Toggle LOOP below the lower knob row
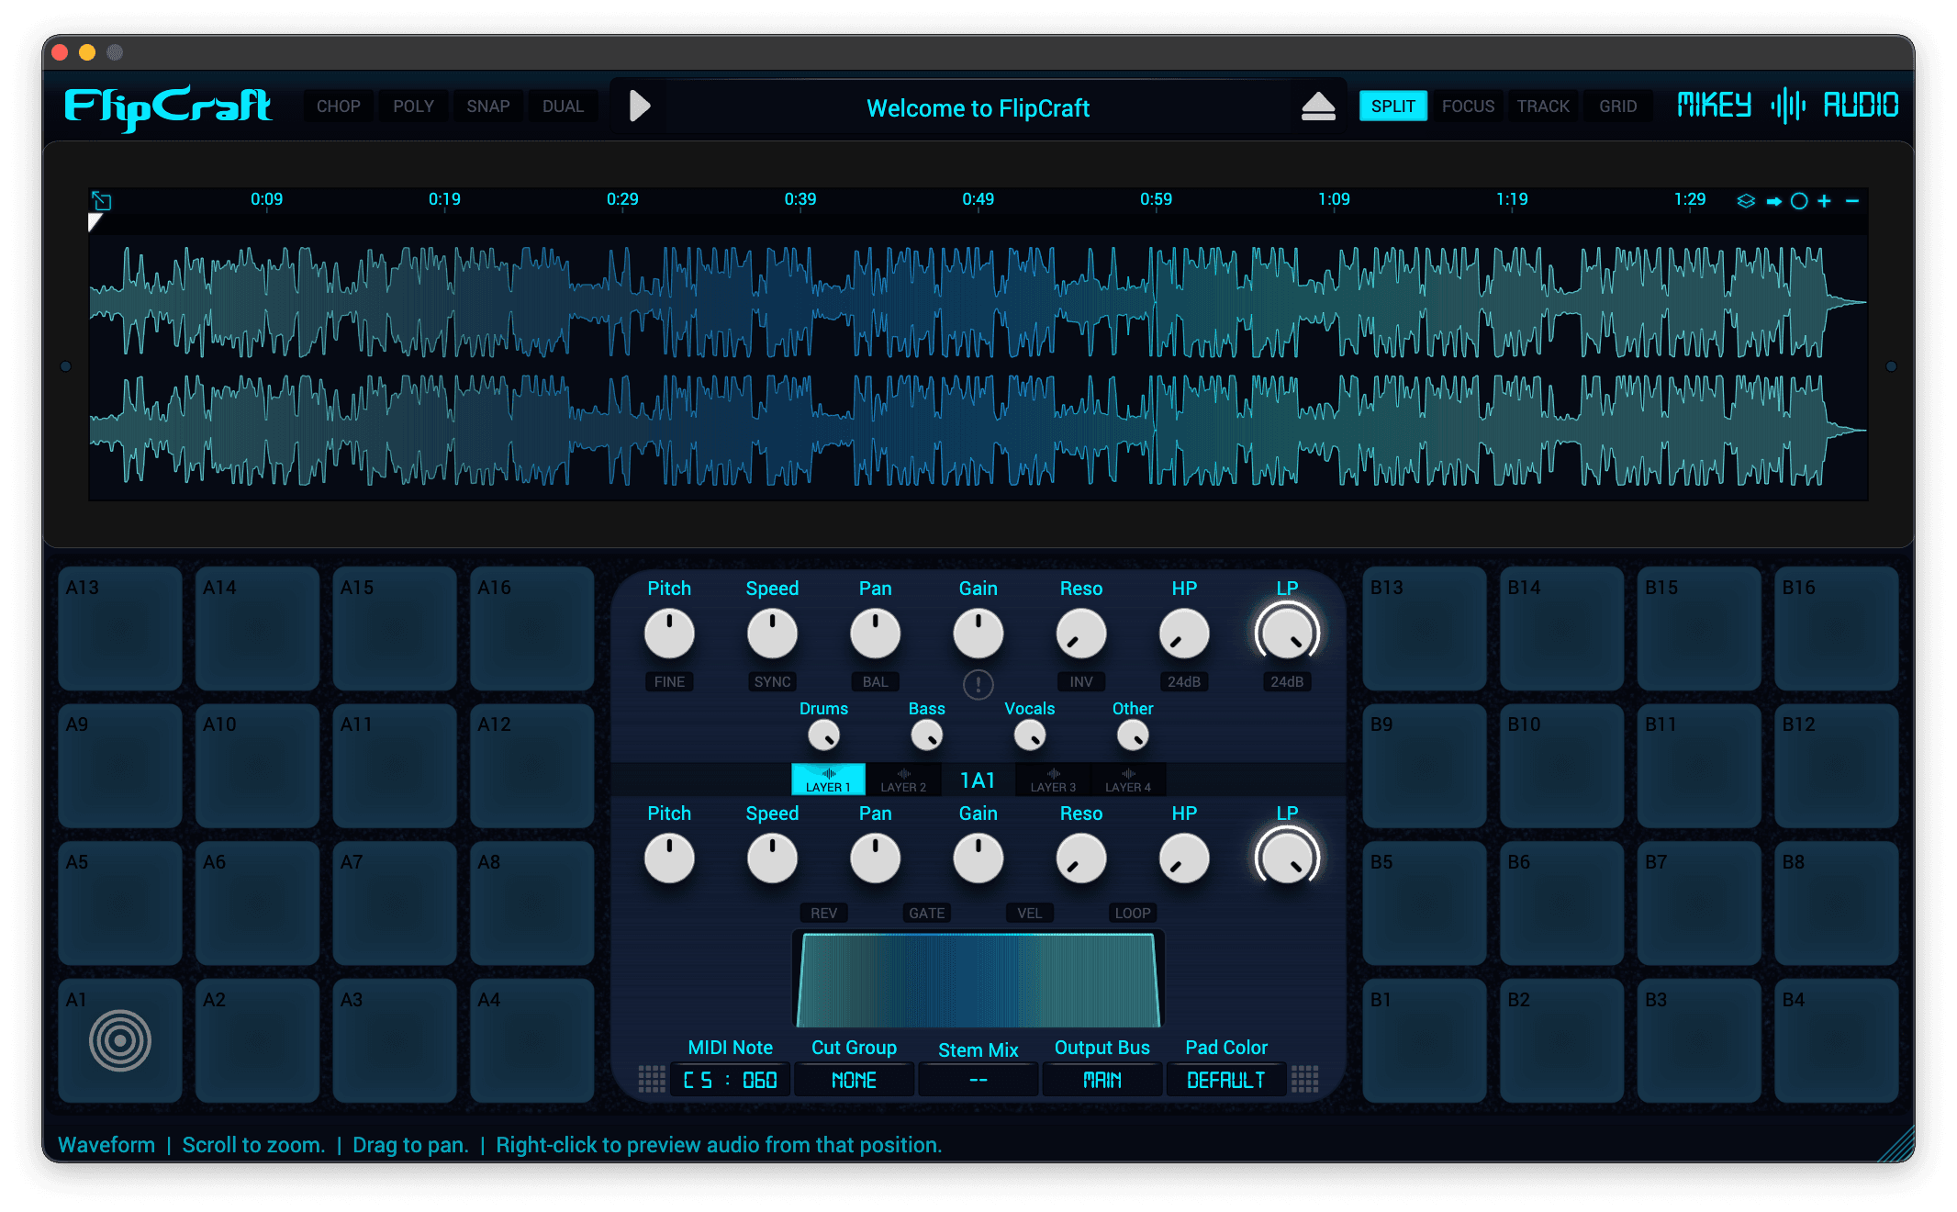This screenshot has height=1212, width=1957. [x=1132, y=913]
